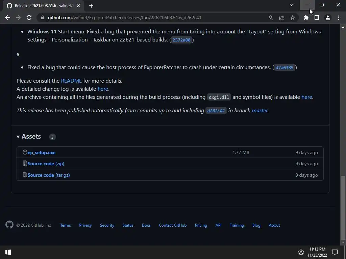Download Source code (zip)
Image resolution: width=346 pixels, height=259 pixels.
pos(46,164)
